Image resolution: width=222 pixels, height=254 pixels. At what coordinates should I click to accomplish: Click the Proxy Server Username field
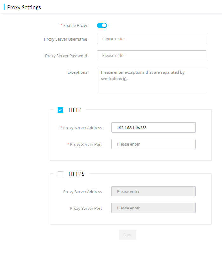151,39
